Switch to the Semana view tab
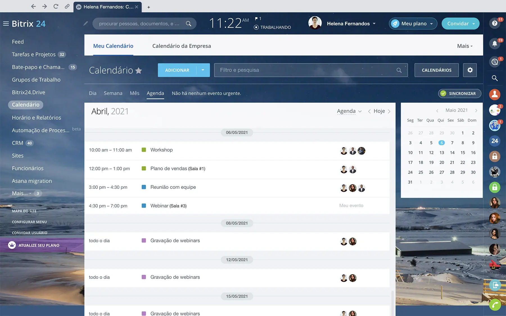 click(113, 93)
